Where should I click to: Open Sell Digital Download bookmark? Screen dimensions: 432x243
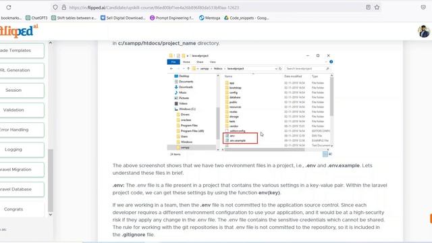coord(123,18)
